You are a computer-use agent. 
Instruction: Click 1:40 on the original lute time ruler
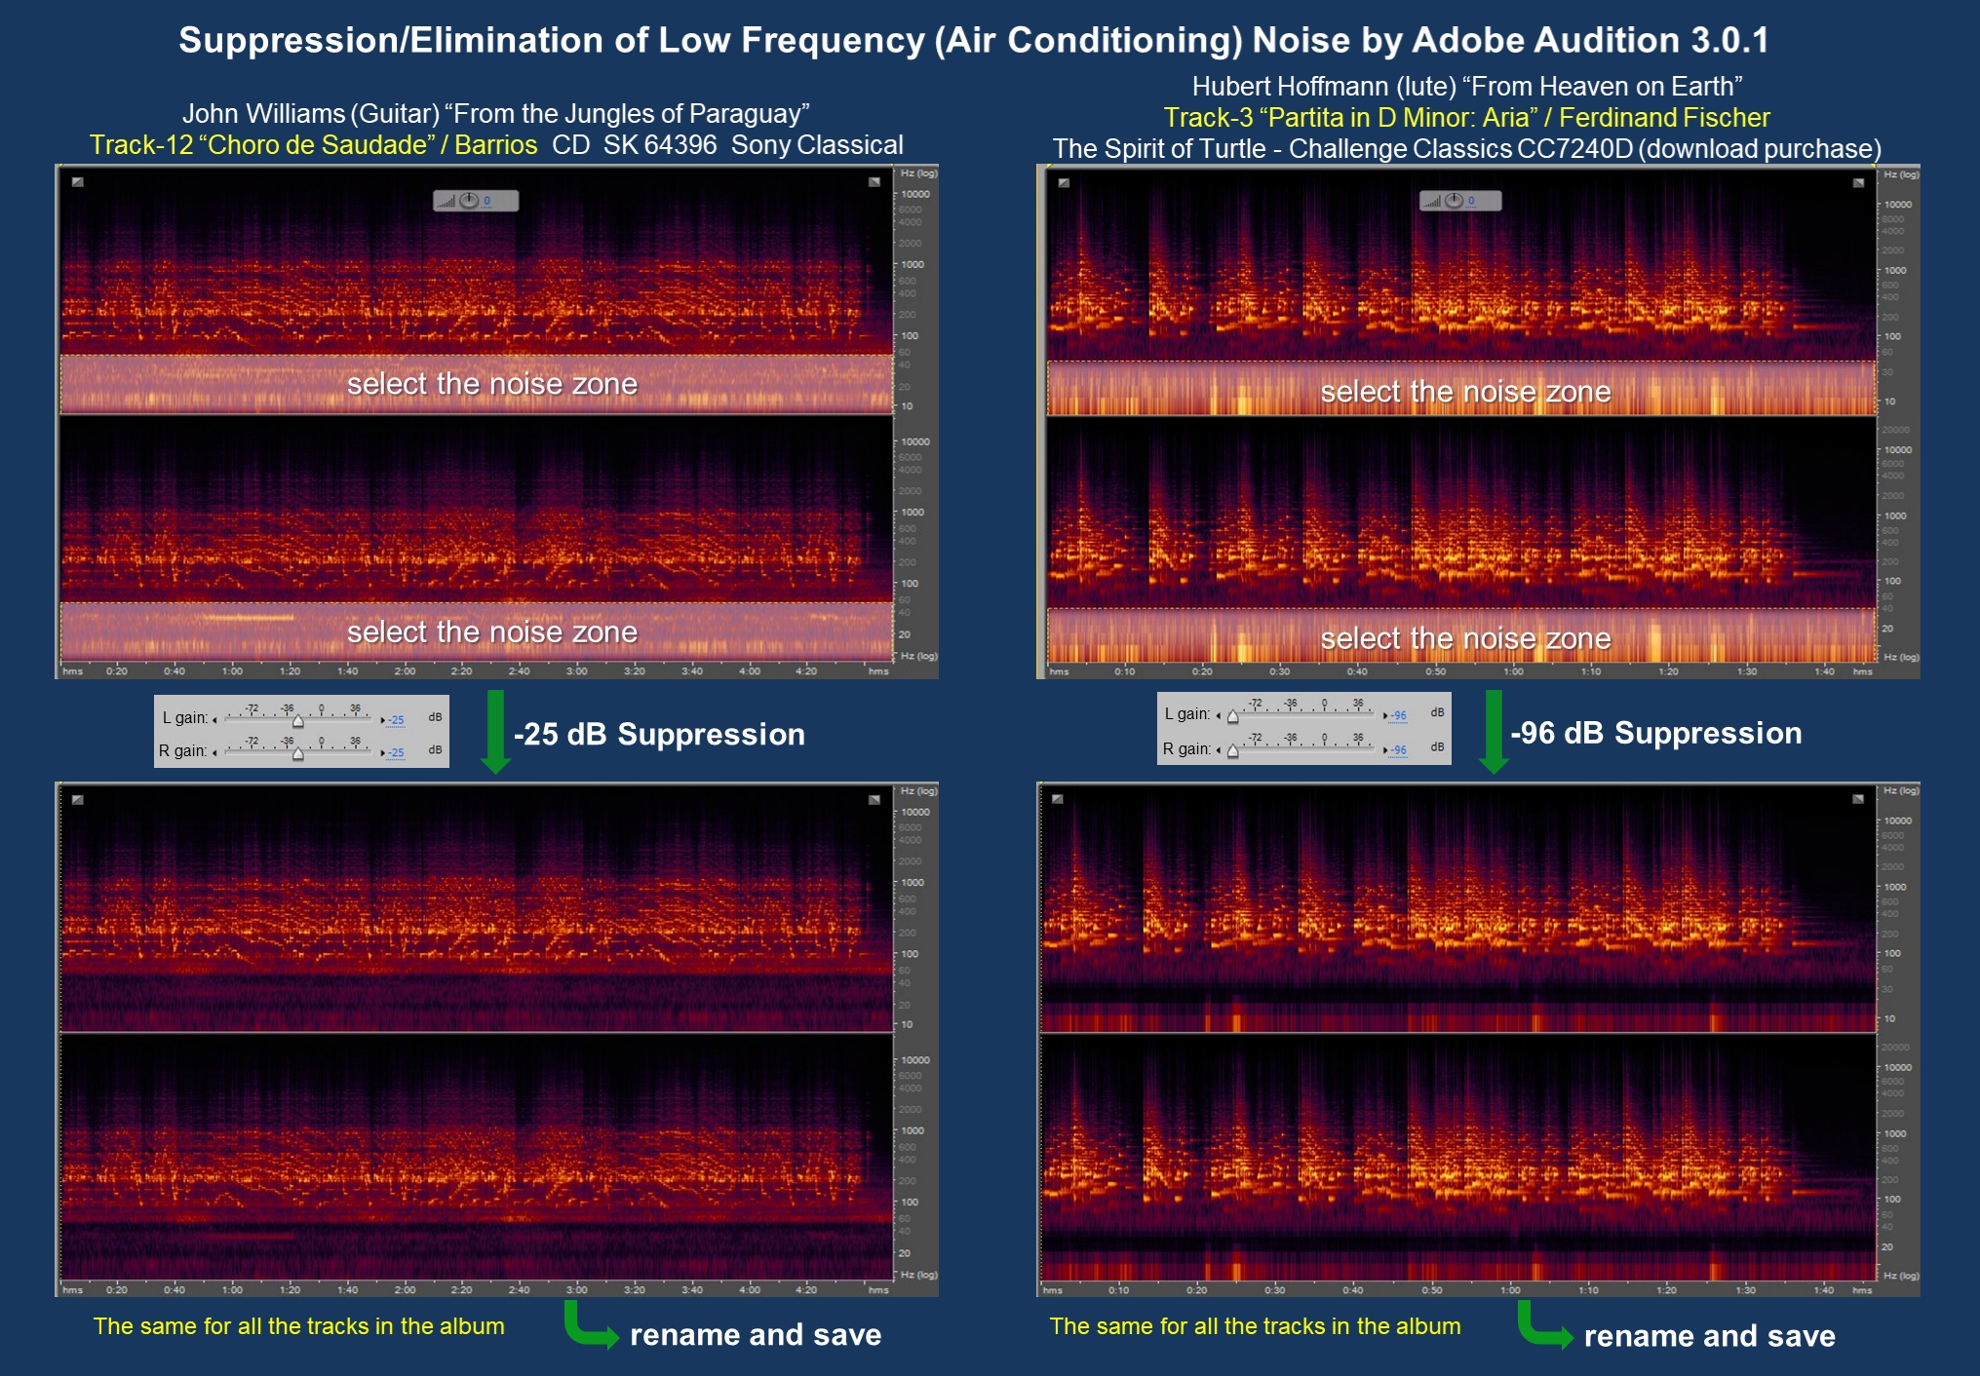coord(1824,671)
